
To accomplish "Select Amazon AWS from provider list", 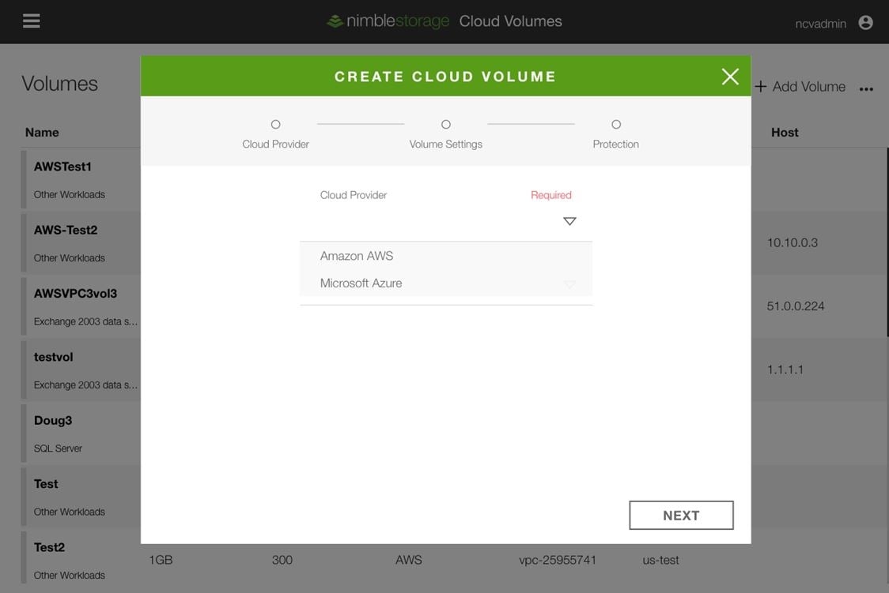I will (445, 256).
